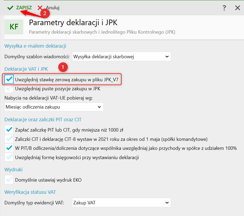Expand Miesiąc odliczenia zakupu dropdown
The image size is (244, 216).
pos(54,107)
